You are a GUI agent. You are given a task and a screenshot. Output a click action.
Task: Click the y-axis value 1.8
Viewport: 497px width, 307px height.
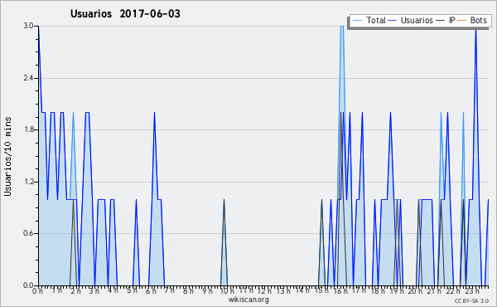click(28, 129)
